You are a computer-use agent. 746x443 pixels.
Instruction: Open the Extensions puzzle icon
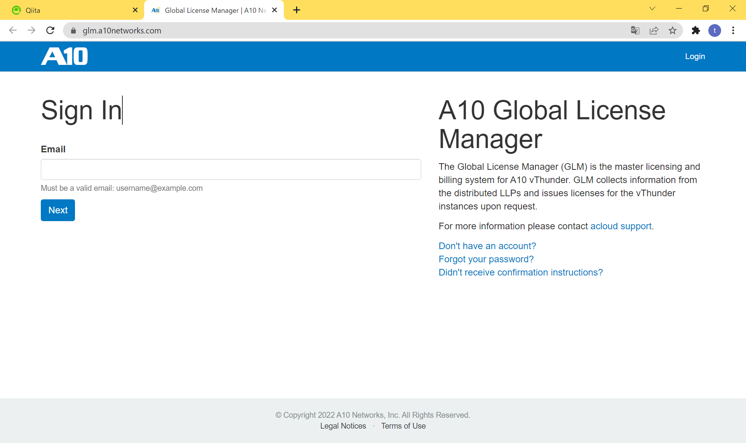pos(696,30)
